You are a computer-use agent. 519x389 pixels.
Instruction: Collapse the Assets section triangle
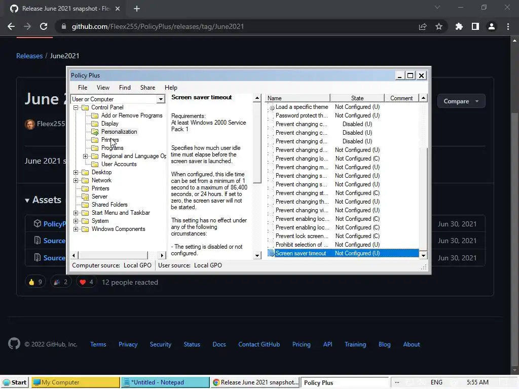click(x=27, y=200)
